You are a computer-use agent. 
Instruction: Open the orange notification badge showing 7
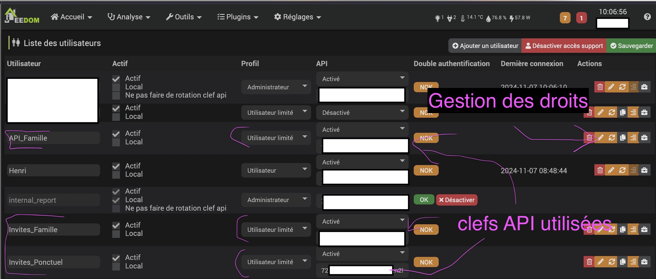click(565, 18)
